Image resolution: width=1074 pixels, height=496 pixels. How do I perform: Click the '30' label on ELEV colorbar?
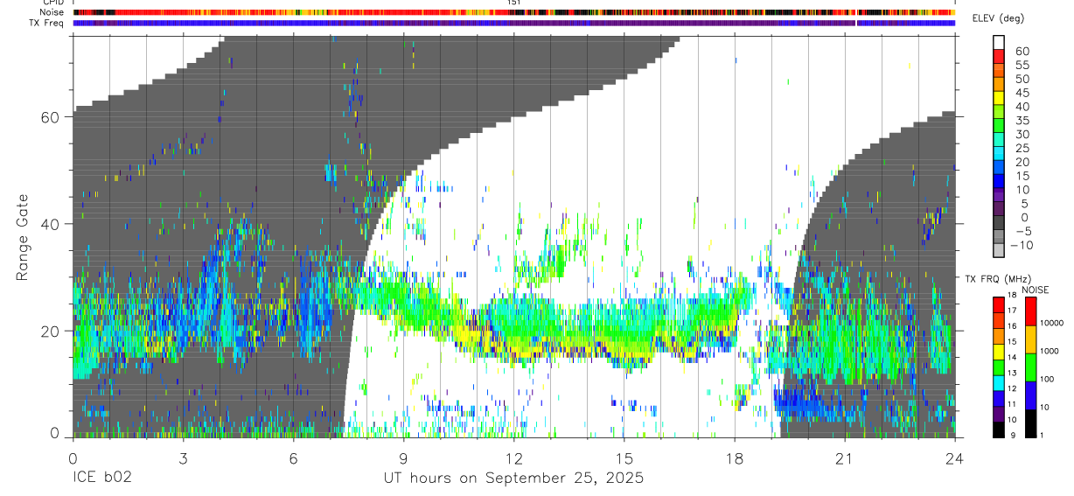coord(1022,135)
